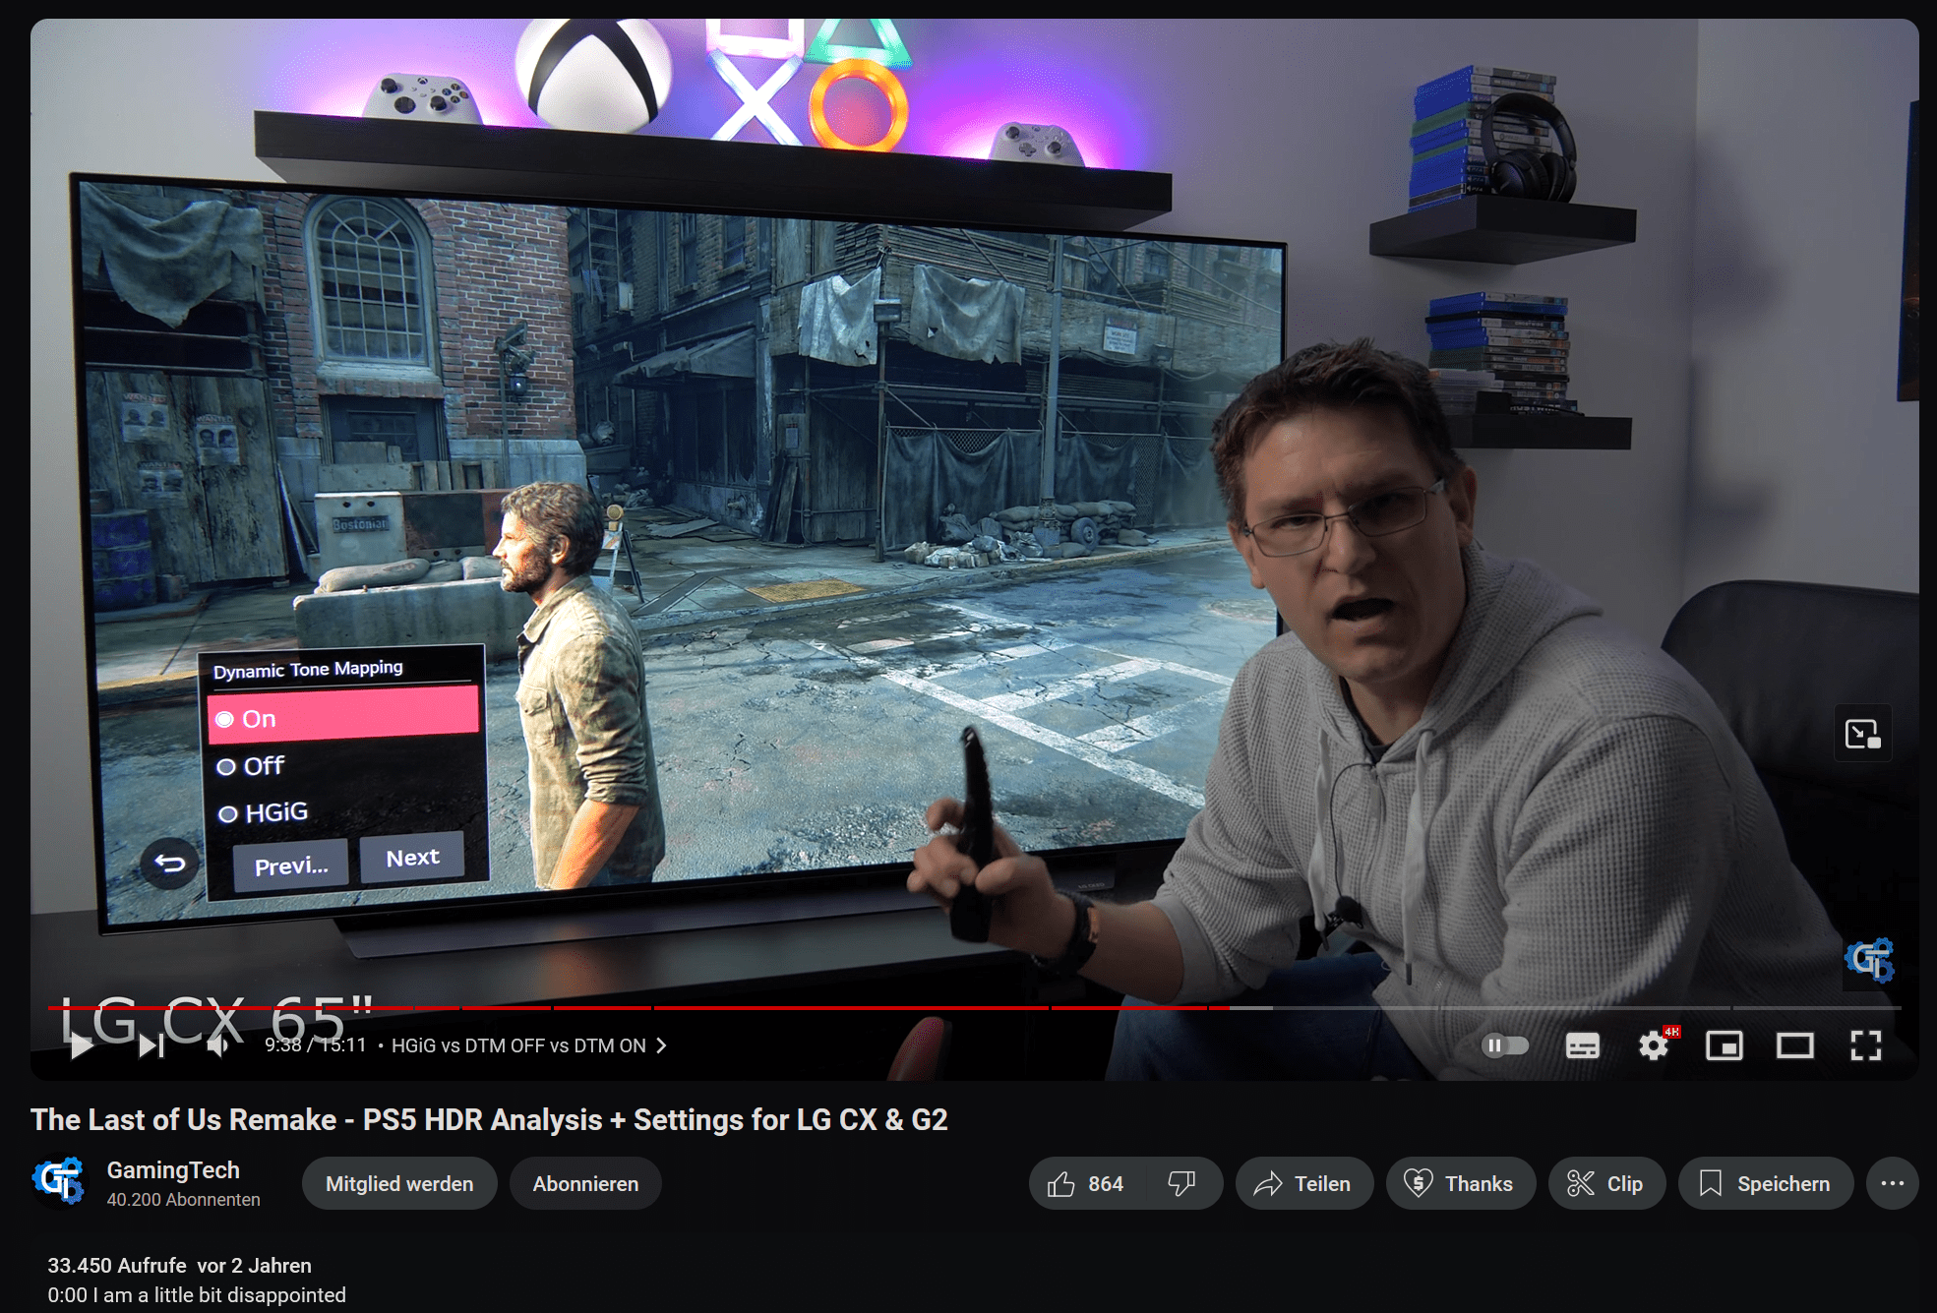Play the video

(83, 1045)
